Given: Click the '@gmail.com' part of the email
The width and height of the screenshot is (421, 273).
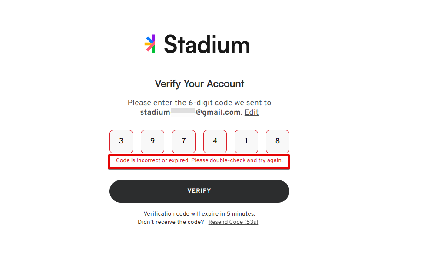Looking at the screenshot, I should [x=218, y=112].
